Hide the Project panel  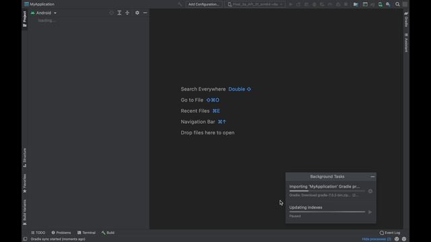(x=145, y=13)
